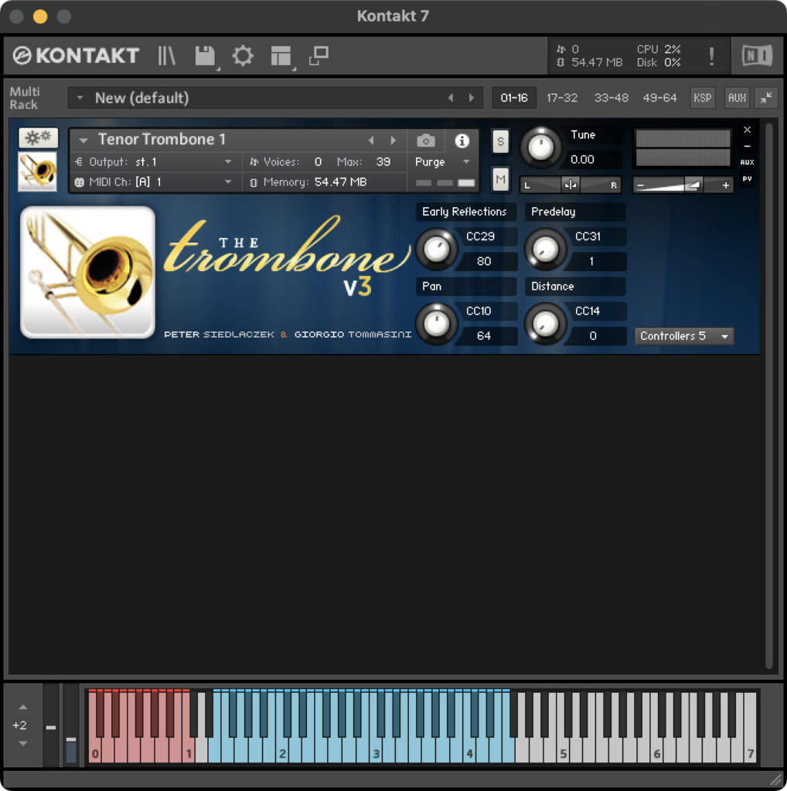Open the workspace layout panel icon
787x791 pixels.
click(281, 56)
